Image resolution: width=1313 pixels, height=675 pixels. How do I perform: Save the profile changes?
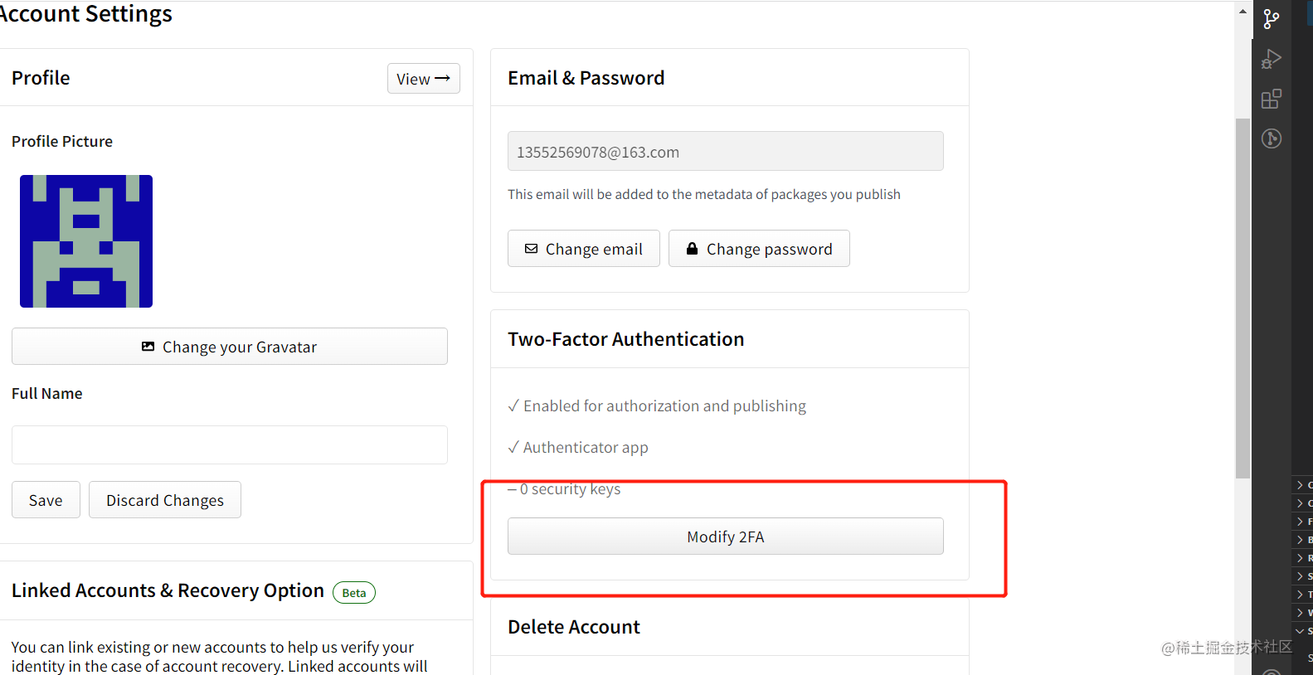(46, 500)
